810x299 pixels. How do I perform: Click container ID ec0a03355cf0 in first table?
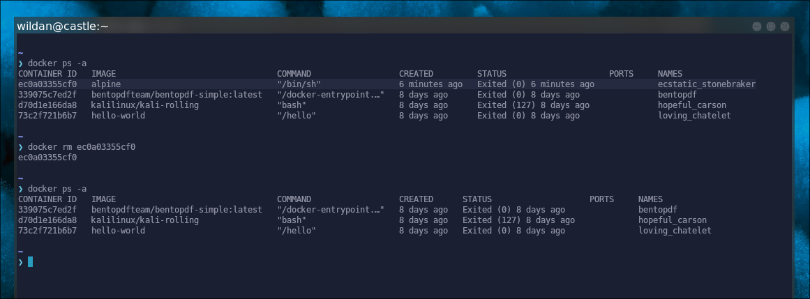pos(47,84)
